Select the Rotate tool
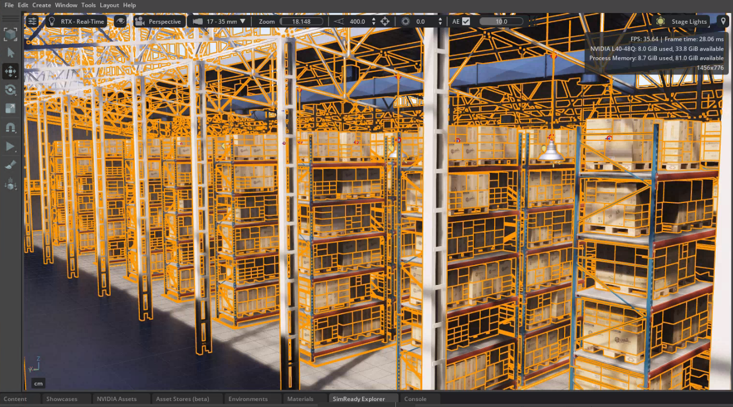The image size is (733, 407). [10, 90]
